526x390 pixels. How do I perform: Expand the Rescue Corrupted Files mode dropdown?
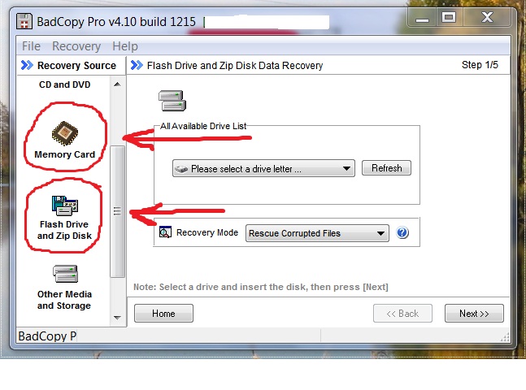317,233
